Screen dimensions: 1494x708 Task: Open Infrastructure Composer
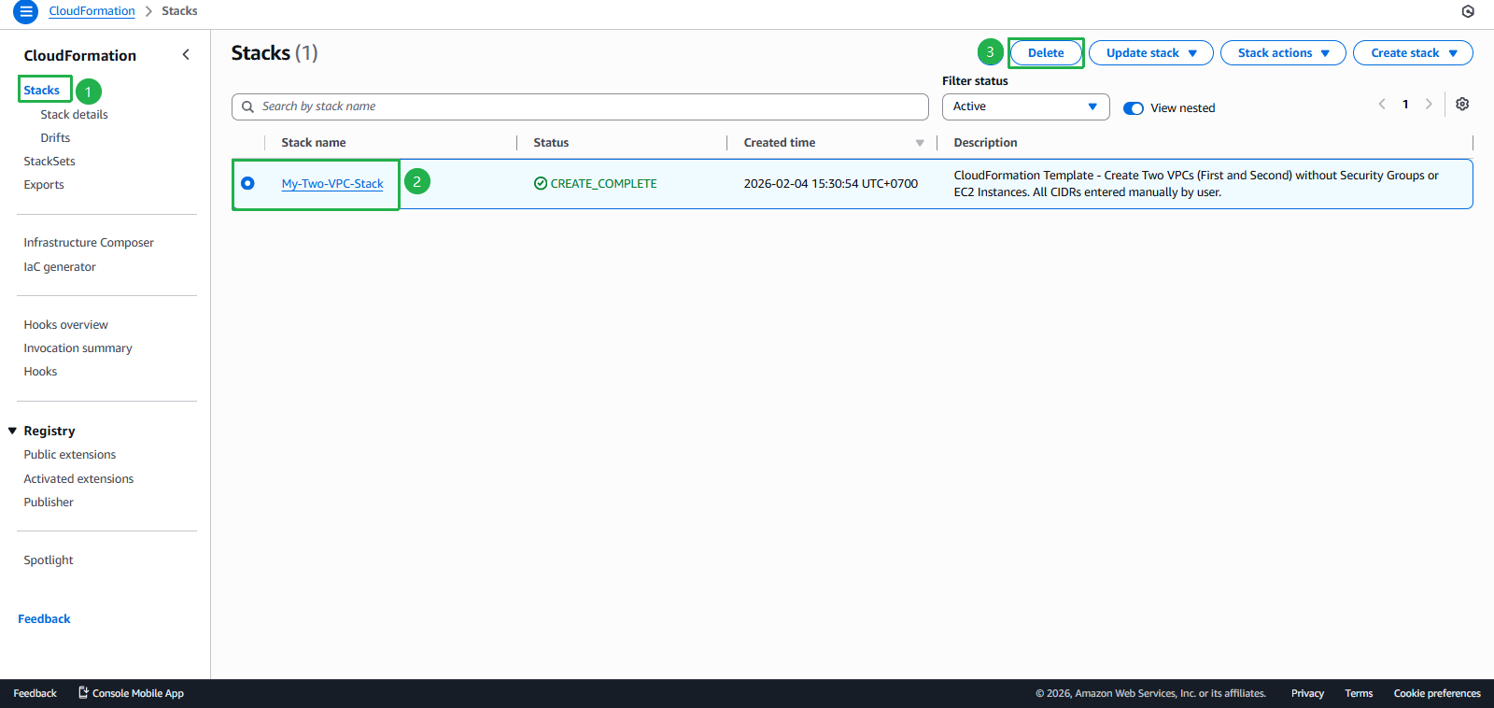tap(89, 242)
